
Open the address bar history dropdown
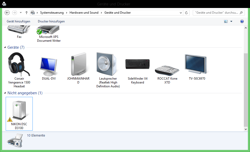(181, 13)
